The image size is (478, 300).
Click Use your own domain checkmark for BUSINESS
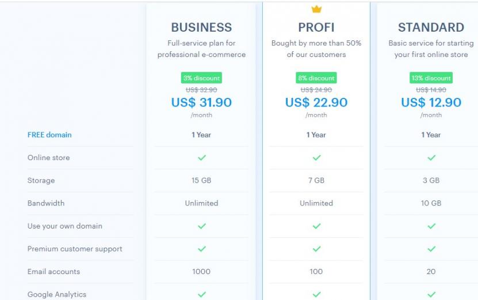pyautogui.click(x=201, y=226)
